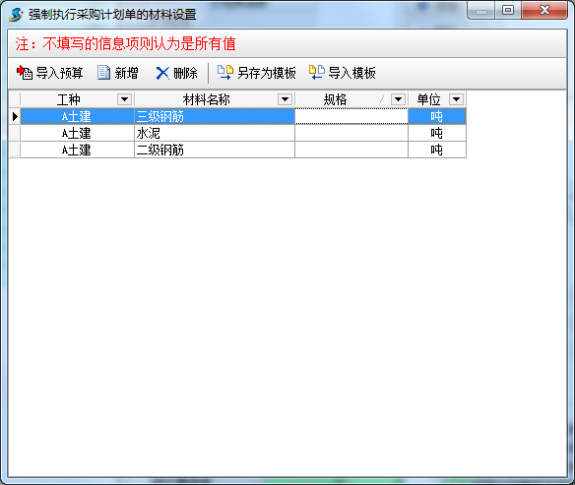Open the 材料名称 column filter dropdown

point(285,99)
